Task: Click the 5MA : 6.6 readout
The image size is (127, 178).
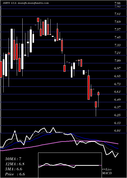Action: tap(14, 169)
